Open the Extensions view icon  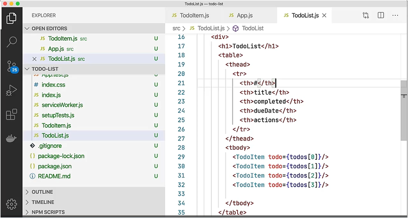tap(11, 114)
